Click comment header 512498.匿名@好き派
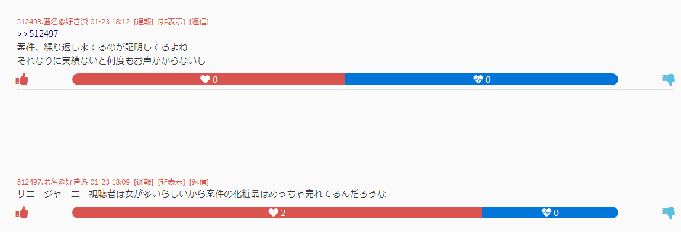This screenshot has width=681, height=232. click(53, 22)
